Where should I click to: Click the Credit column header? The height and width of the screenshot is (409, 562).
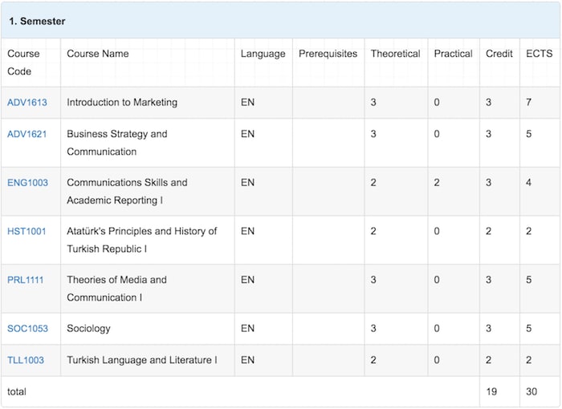click(x=499, y=54)
